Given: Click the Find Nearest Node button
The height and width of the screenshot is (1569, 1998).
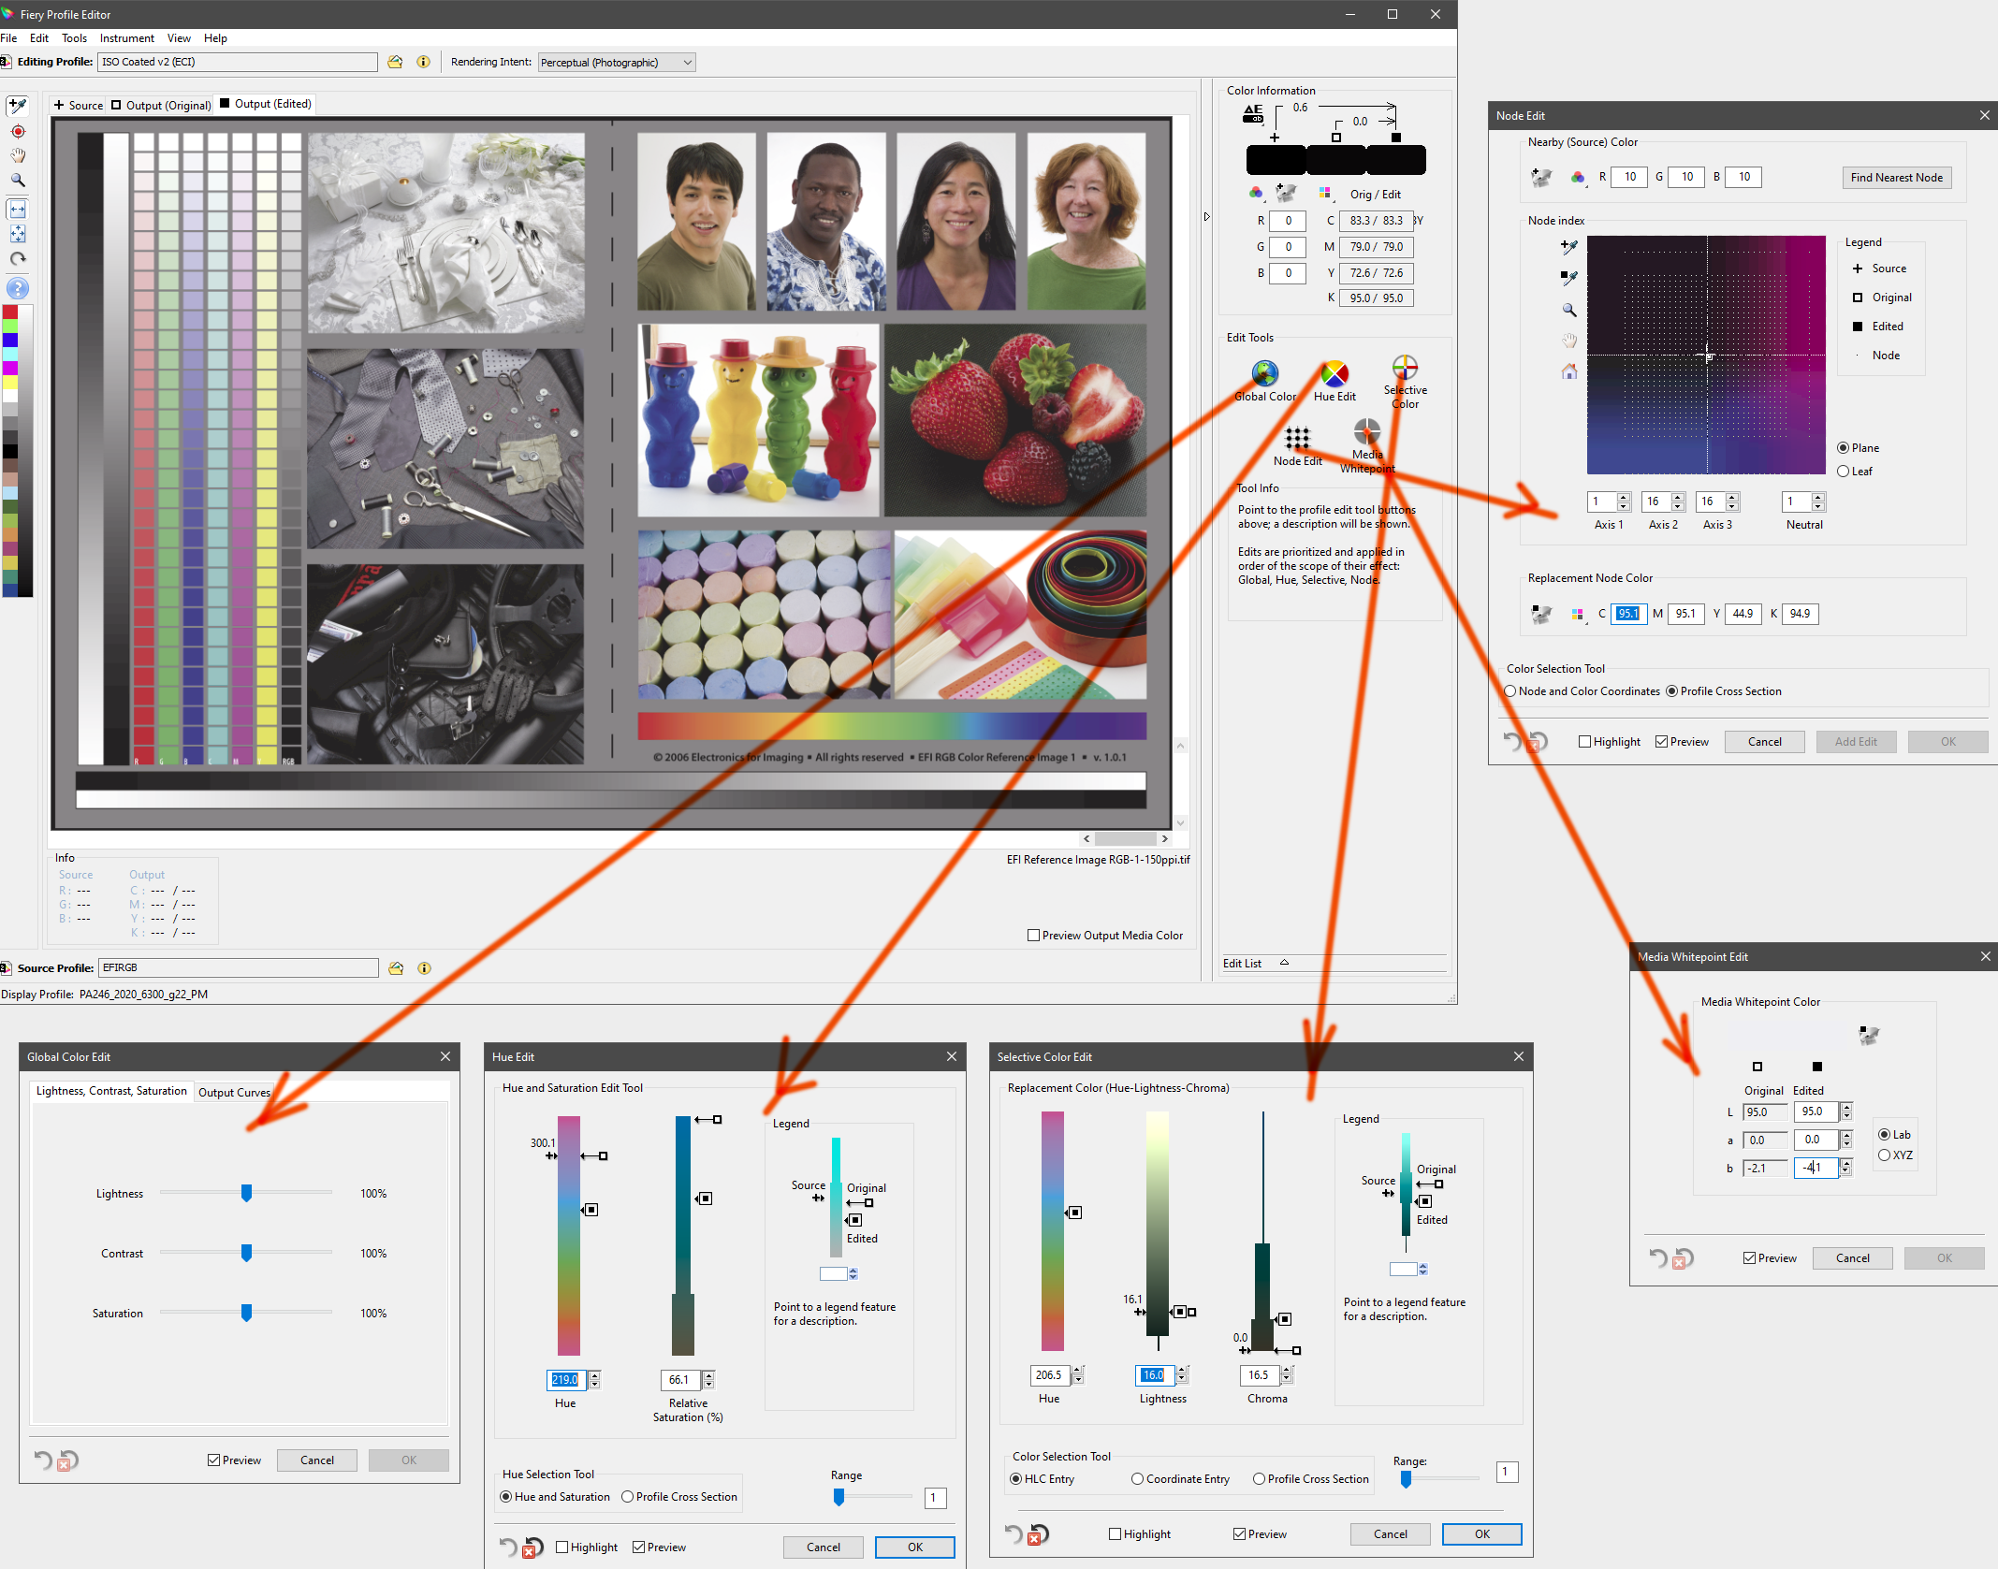Looking at the screenshot, I should click(1896, 178).
